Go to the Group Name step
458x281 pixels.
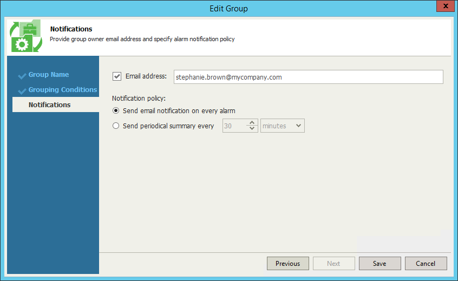[49, 75]
